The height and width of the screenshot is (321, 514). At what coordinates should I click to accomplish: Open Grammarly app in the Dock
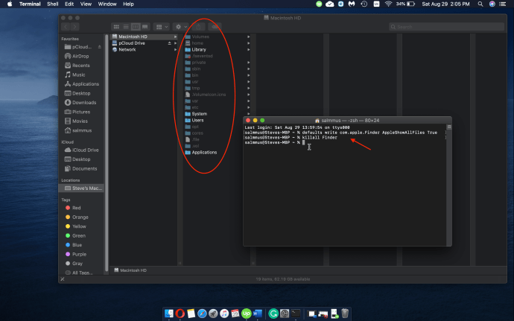[x=273, y=314]
